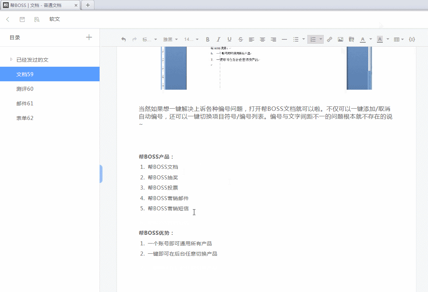Insert a code block with the braces icon
Viewport: 428px width, 292px height.
(x=412, y=39)
